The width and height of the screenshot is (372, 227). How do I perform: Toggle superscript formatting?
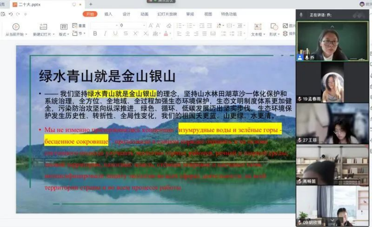[136, 33]
